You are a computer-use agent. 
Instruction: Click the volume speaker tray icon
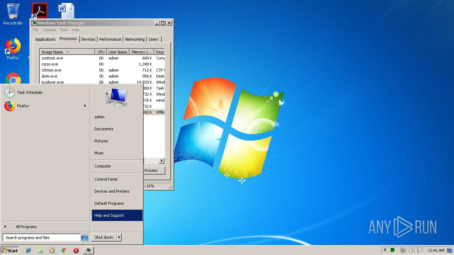411,250
